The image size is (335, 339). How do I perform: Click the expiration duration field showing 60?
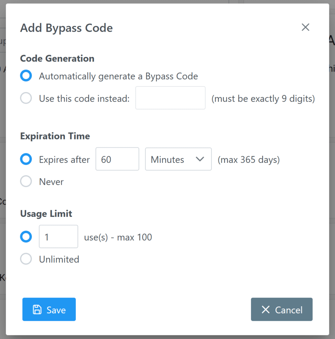click(x=117, y=159)
